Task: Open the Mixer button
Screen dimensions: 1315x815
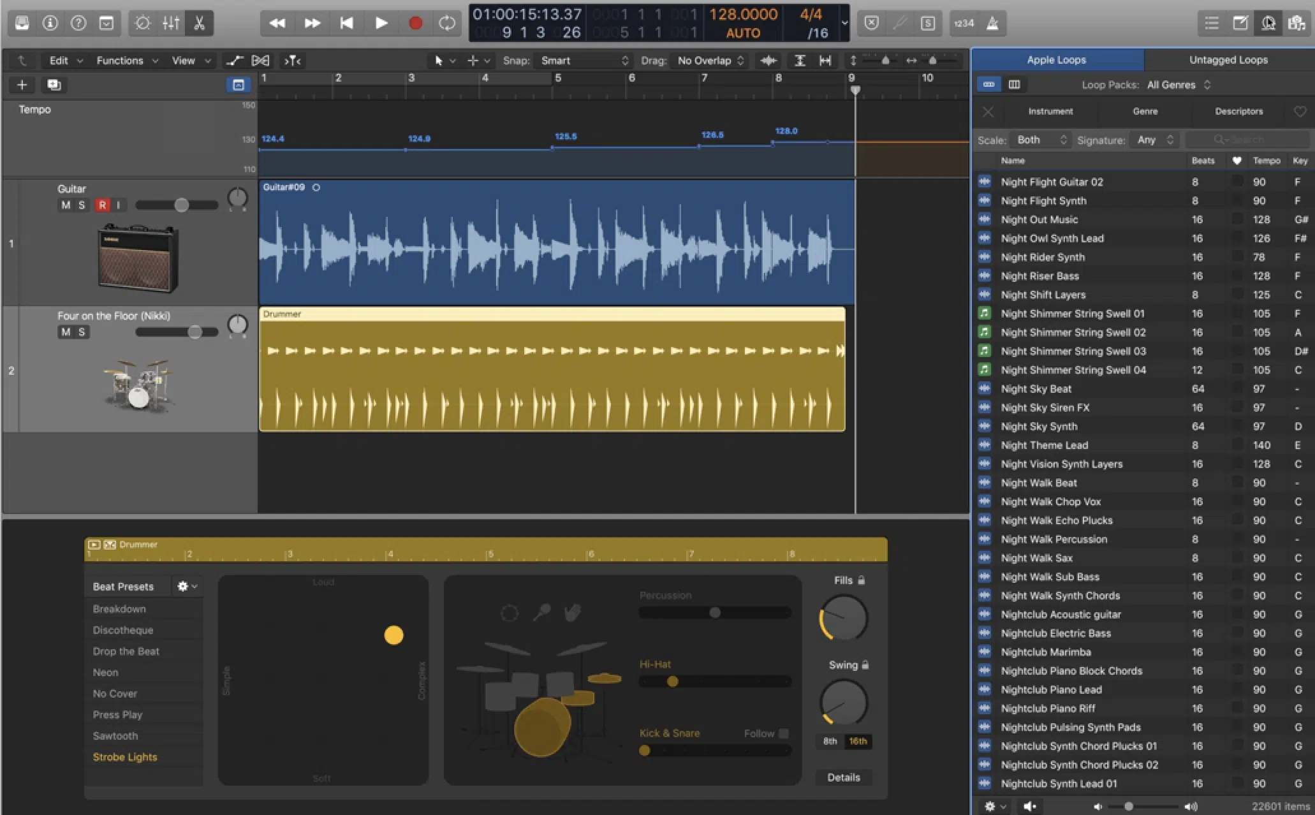Action: (171, 24)
